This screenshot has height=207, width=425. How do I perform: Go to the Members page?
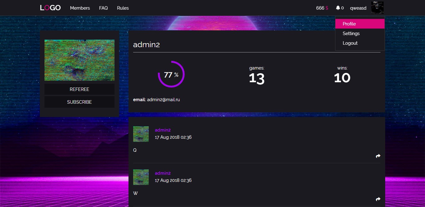[x=80, y=8]
